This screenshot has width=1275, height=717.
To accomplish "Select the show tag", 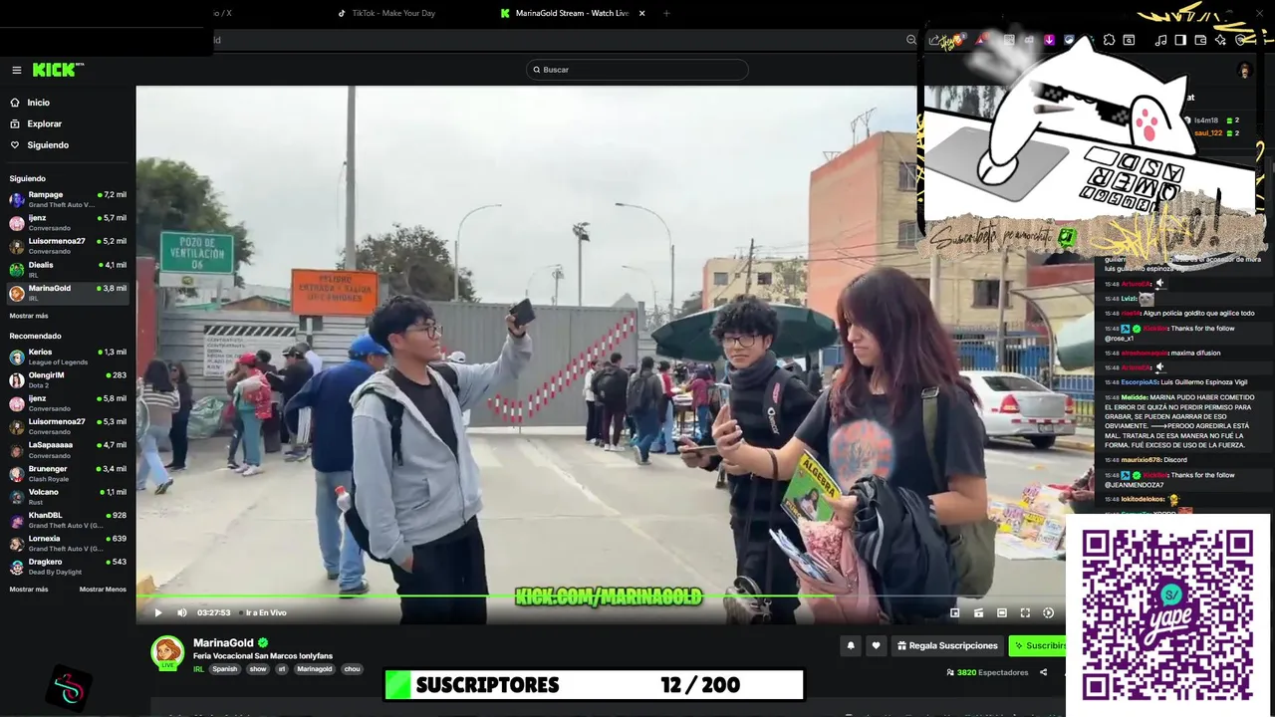I will coord(258,669).
